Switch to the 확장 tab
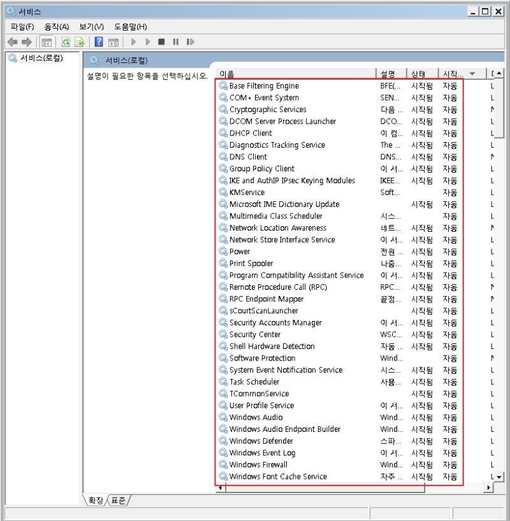This screenshot has height=521, width=510. [x=96, y=500]
